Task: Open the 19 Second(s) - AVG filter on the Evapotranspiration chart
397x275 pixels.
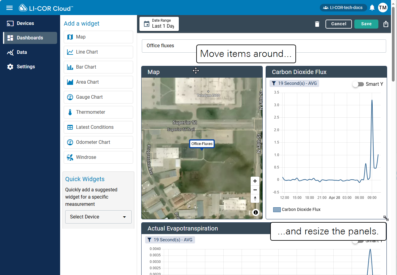Action: 170,240
